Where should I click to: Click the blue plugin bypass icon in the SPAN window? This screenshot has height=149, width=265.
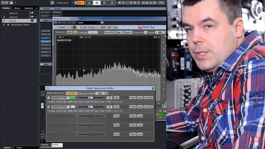pyautogui.click(x=55, y=22)
